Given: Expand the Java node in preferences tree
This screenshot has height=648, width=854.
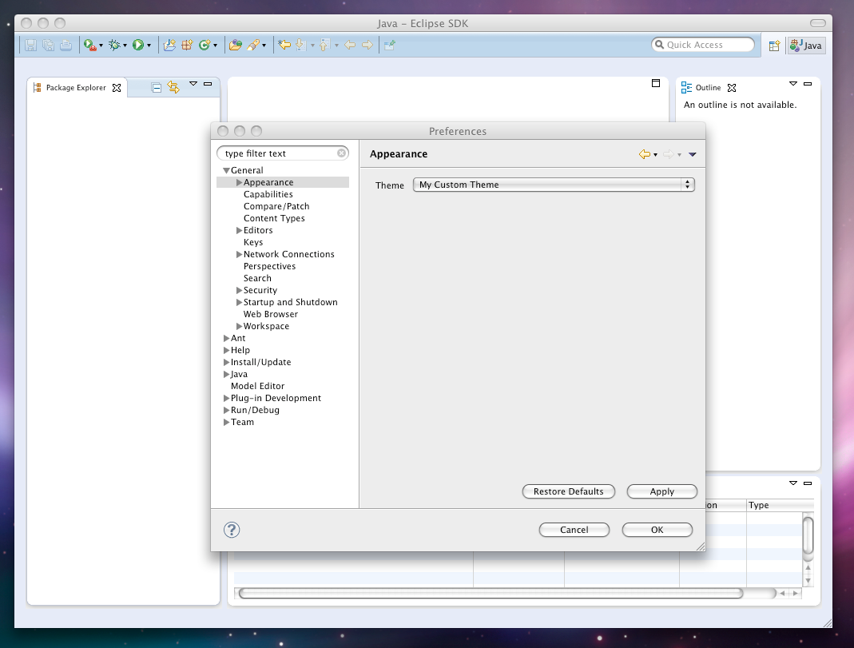Looking at the screenshot, I should (227, 374).
